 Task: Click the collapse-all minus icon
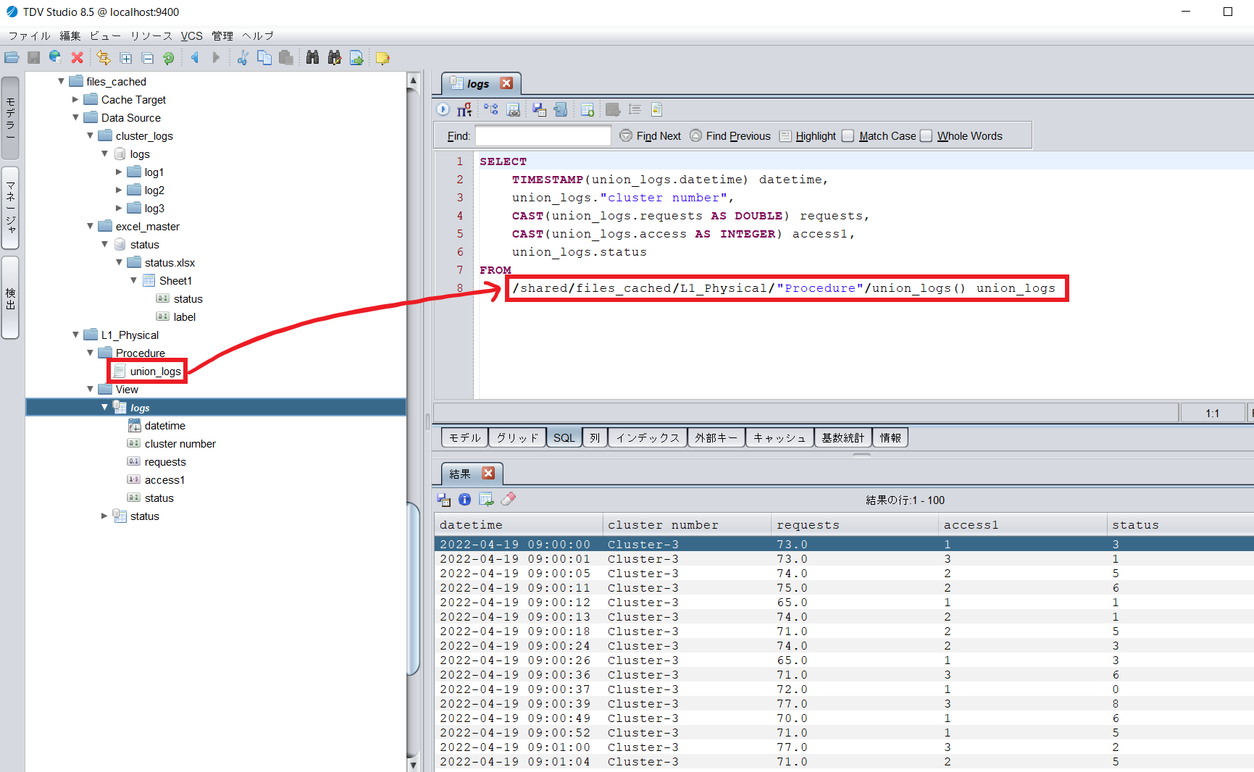click(147, 58)
